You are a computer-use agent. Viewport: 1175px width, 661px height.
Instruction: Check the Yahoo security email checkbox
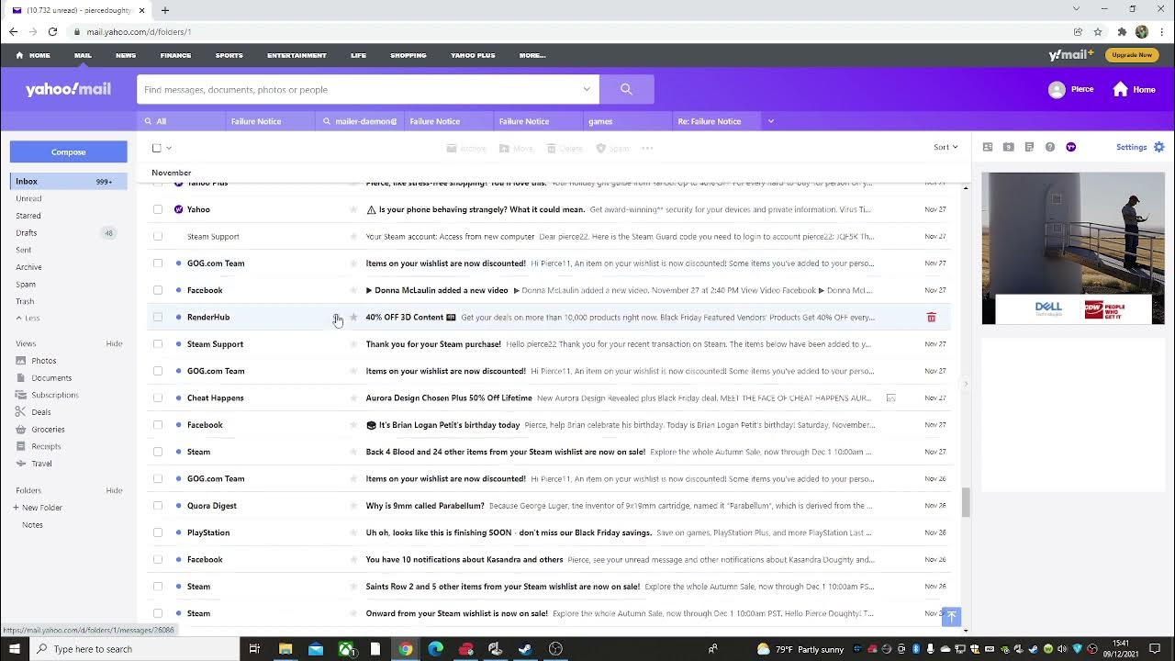tap(158, 209)
